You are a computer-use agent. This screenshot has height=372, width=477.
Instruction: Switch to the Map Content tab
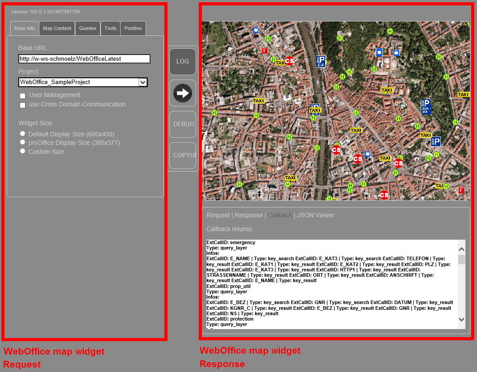pyautogui.click(x=57, y=28)
